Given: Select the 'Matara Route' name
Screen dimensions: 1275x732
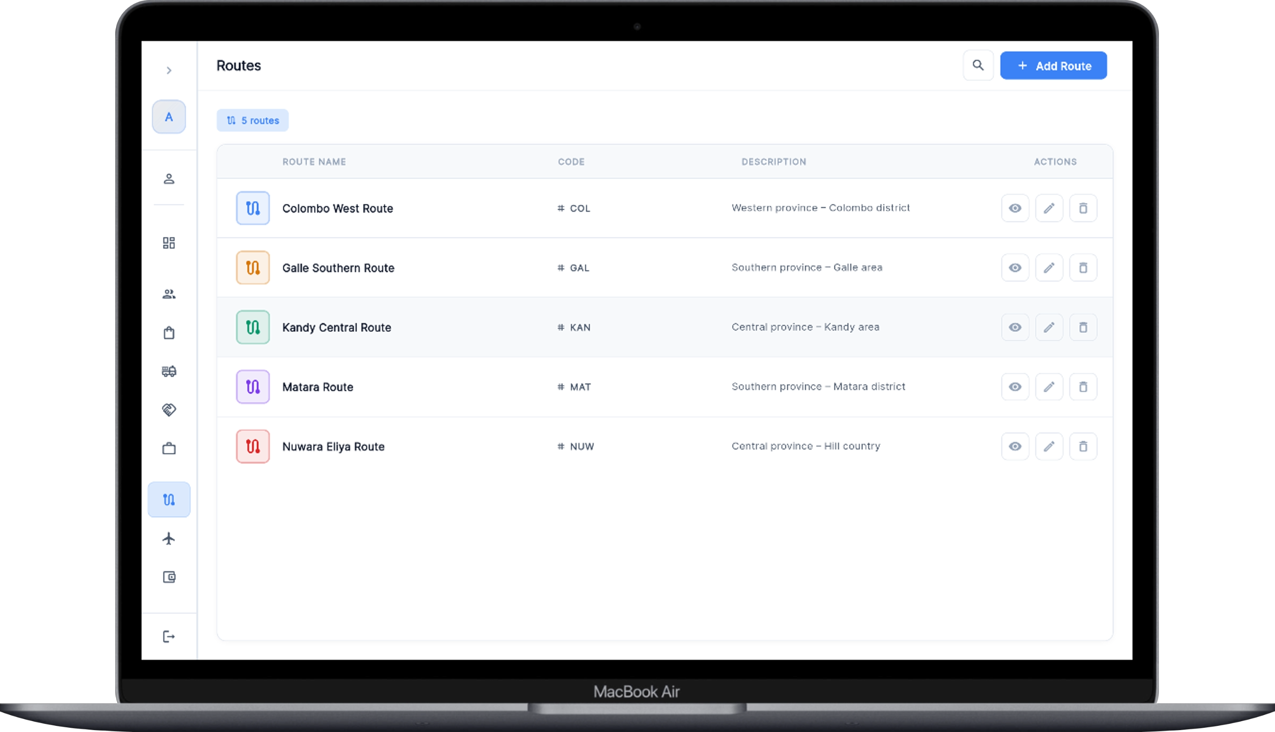Looking at the screenshot, I should (318, 387).
